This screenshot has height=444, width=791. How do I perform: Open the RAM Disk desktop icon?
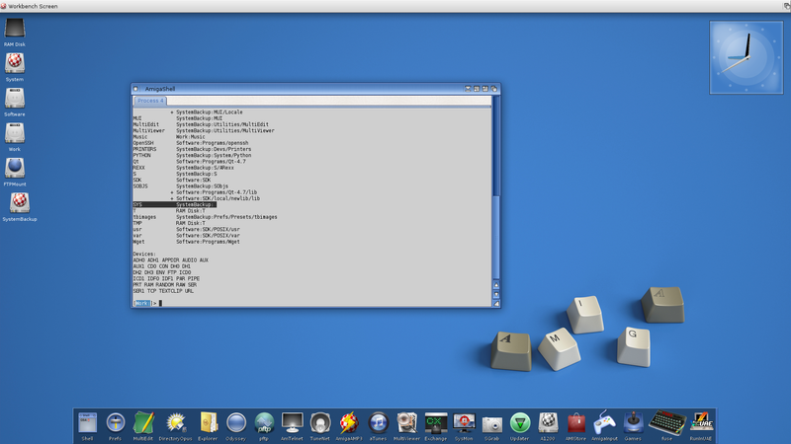tap(15, 31)
